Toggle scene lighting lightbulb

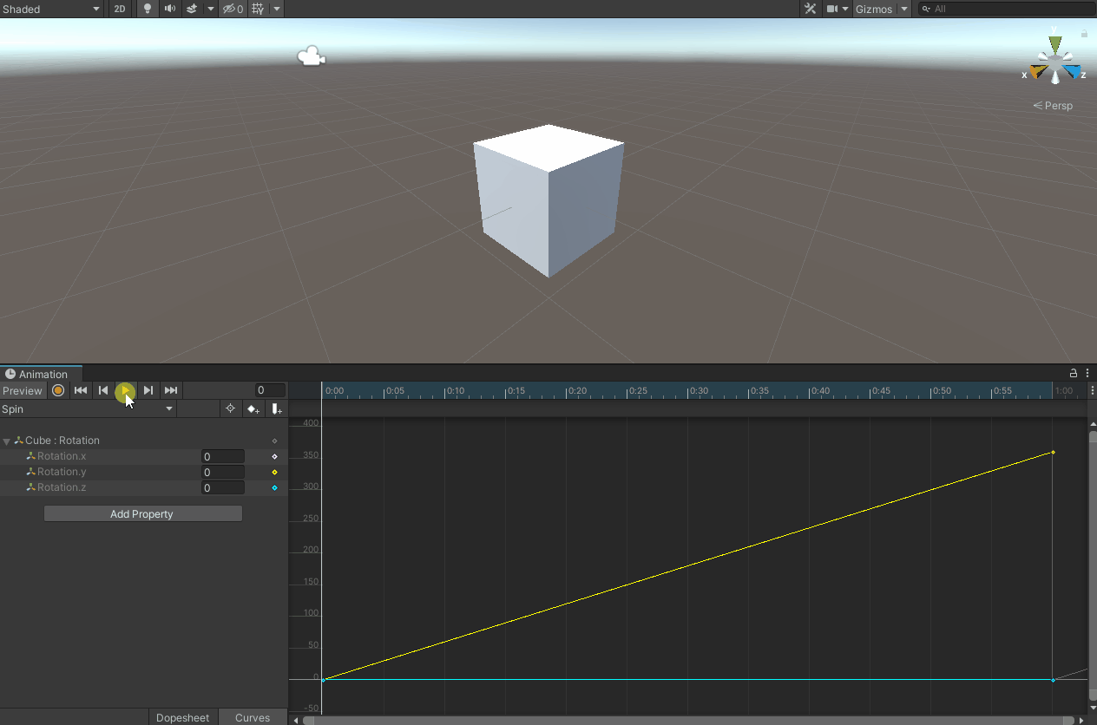(x=148, y=9)
